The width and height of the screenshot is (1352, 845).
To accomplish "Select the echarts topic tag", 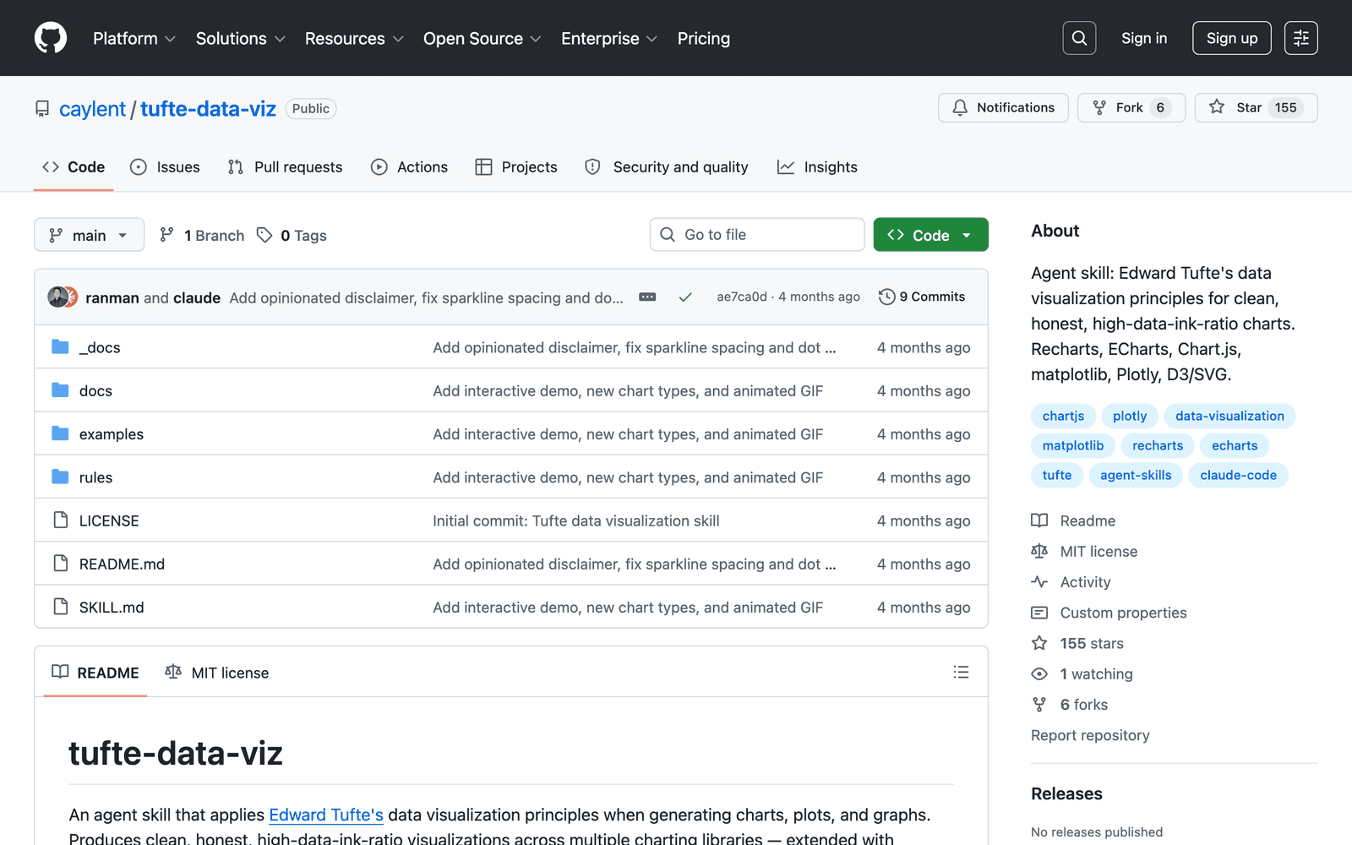I will (x=1235, y=445).
